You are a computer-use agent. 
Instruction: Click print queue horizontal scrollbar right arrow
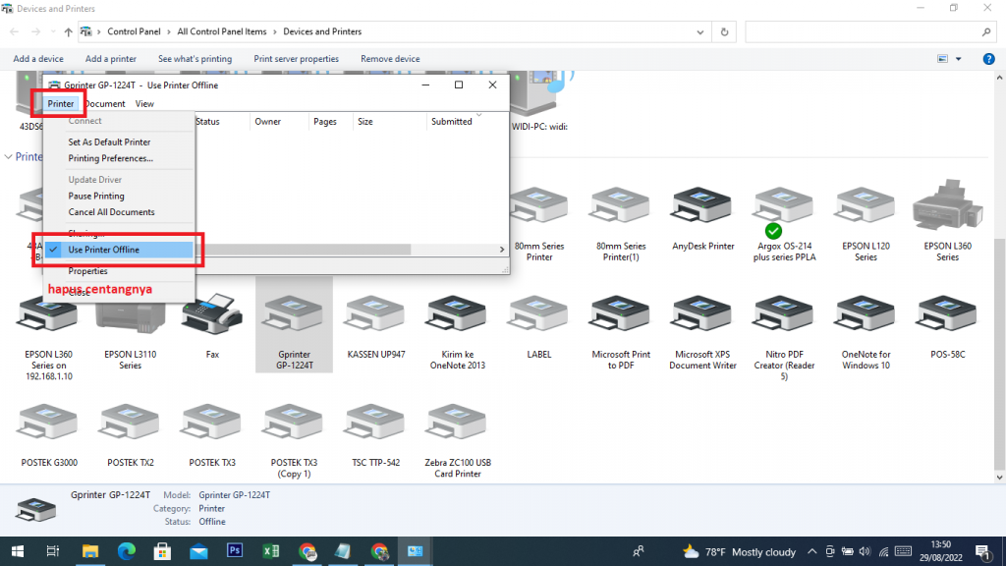[502, 249]
